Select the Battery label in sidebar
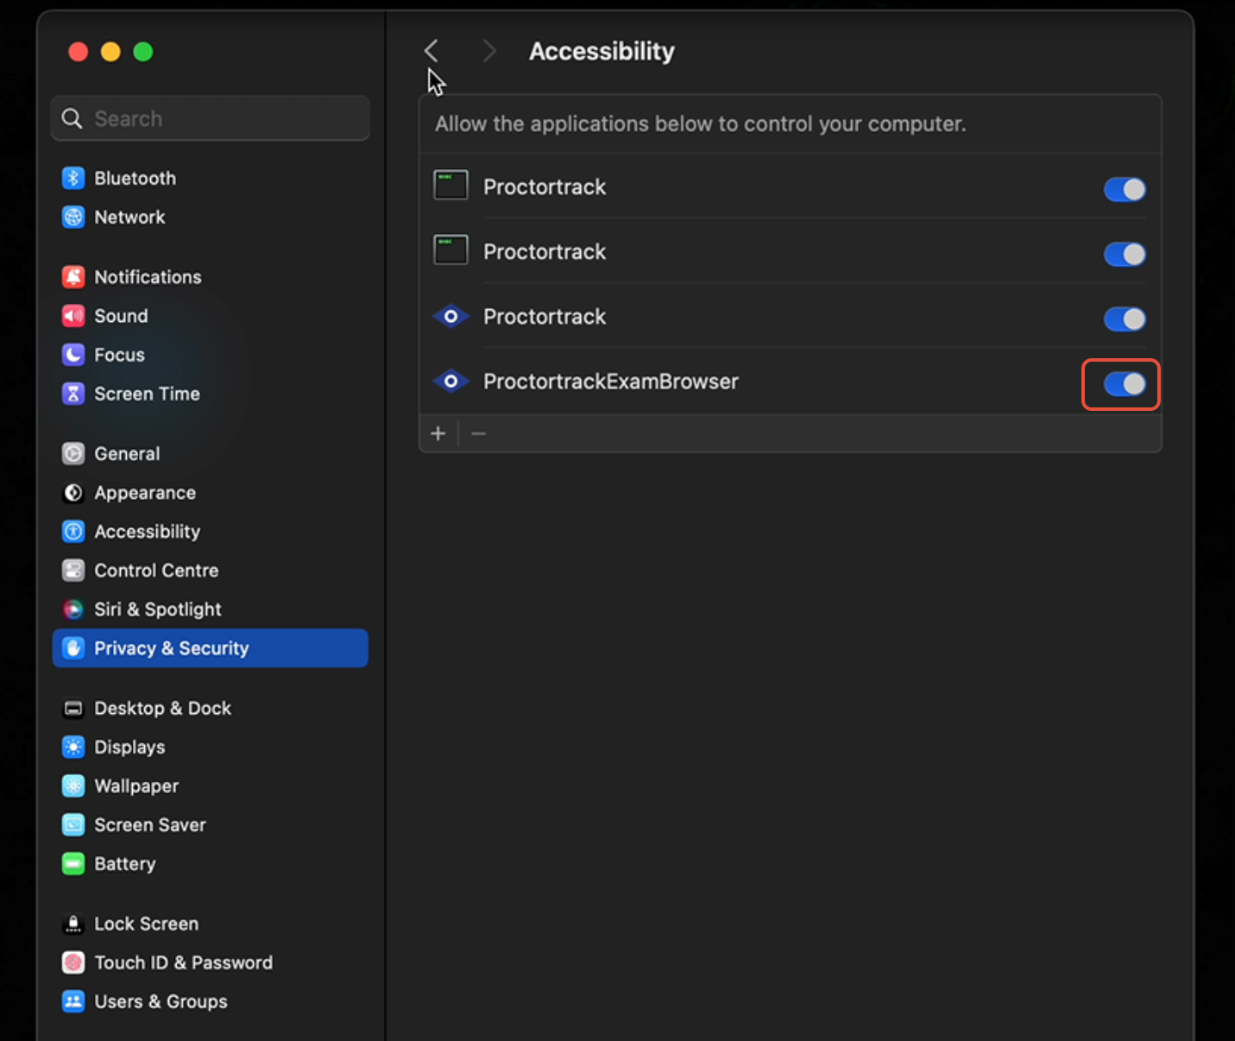The image size is (1235, 1041). click(125, 864)
